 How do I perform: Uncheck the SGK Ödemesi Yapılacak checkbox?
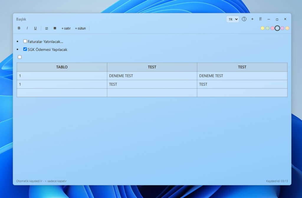pyautogui.click(x=25, y=49)
